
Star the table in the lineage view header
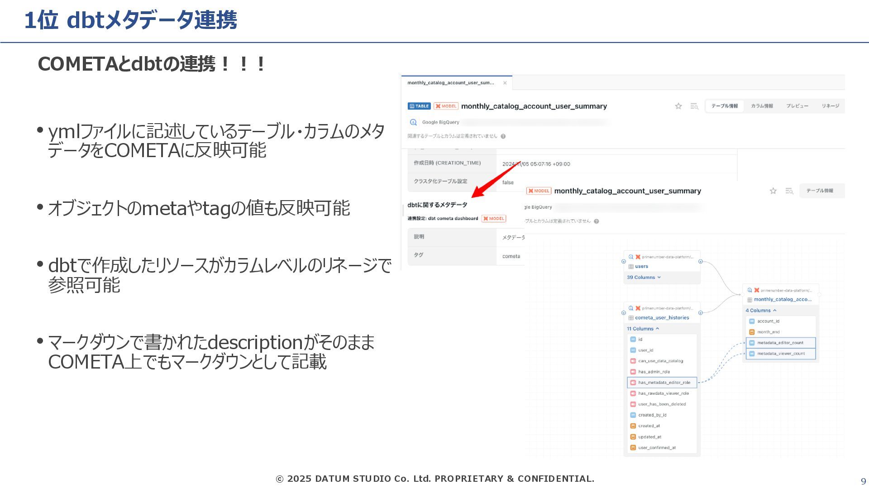[774, 191]
